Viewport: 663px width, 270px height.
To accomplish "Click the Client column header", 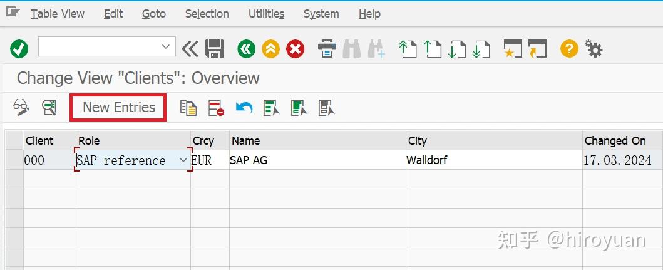I will click(x=49, y=140).
